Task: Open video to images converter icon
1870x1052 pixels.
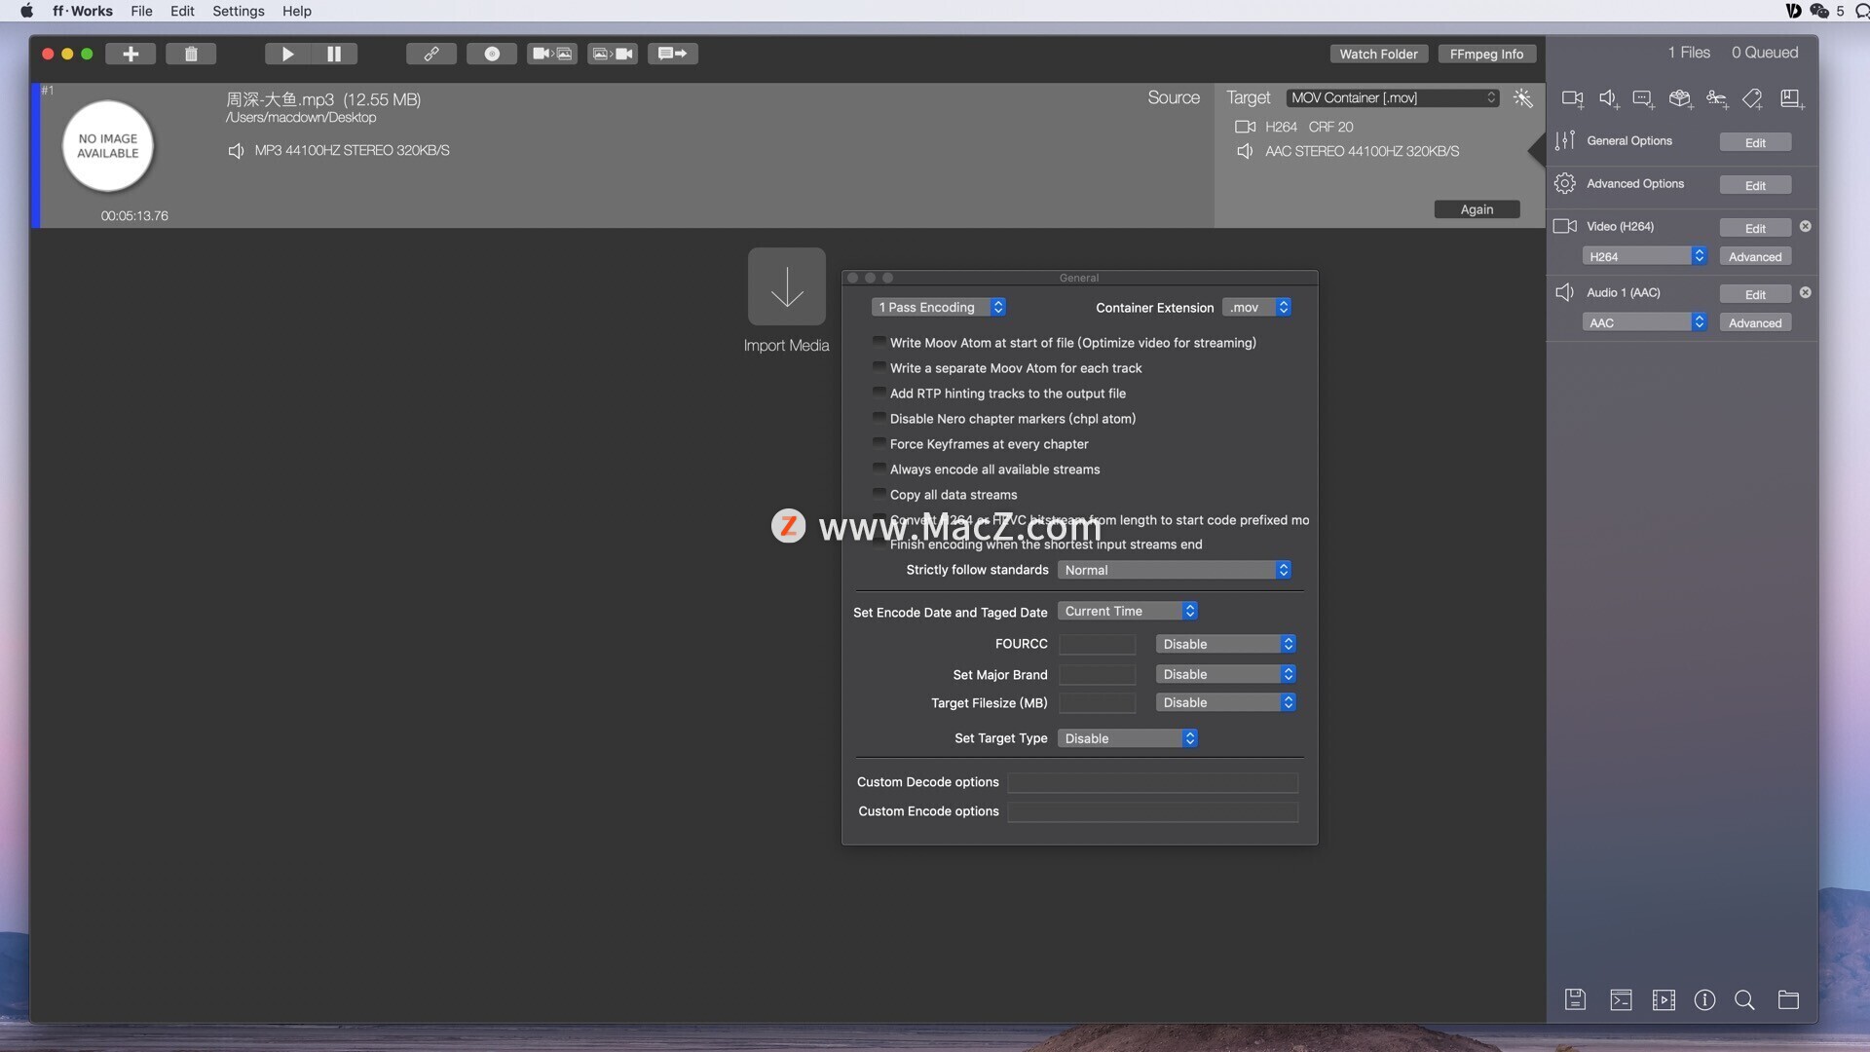Action: [x=552, y=54]
